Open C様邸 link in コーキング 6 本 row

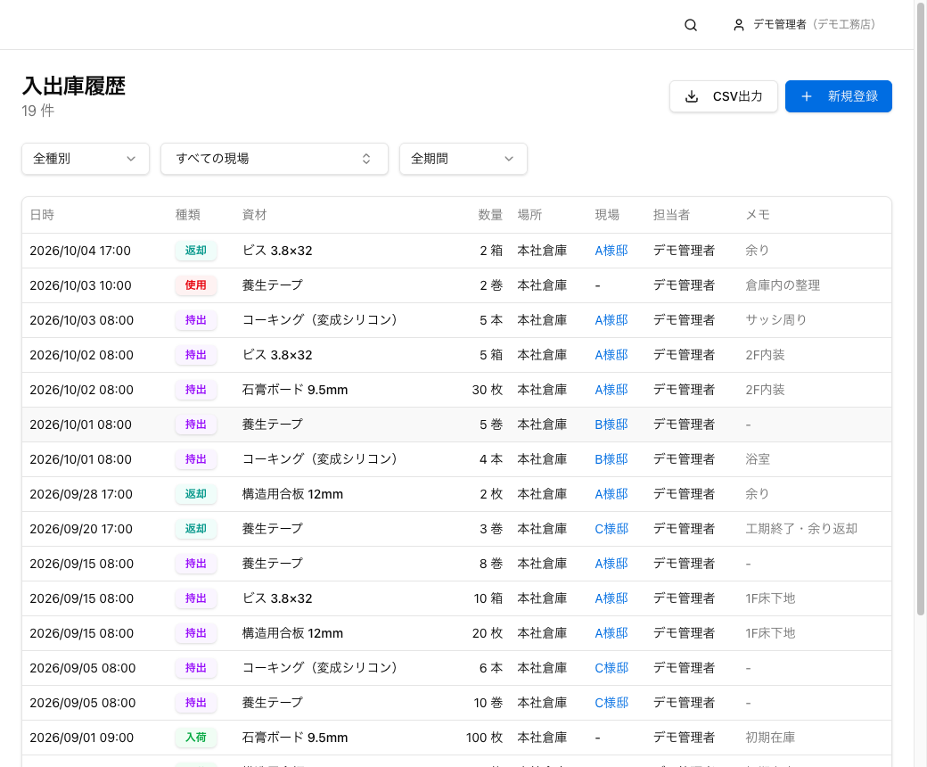tap(611, 668)
